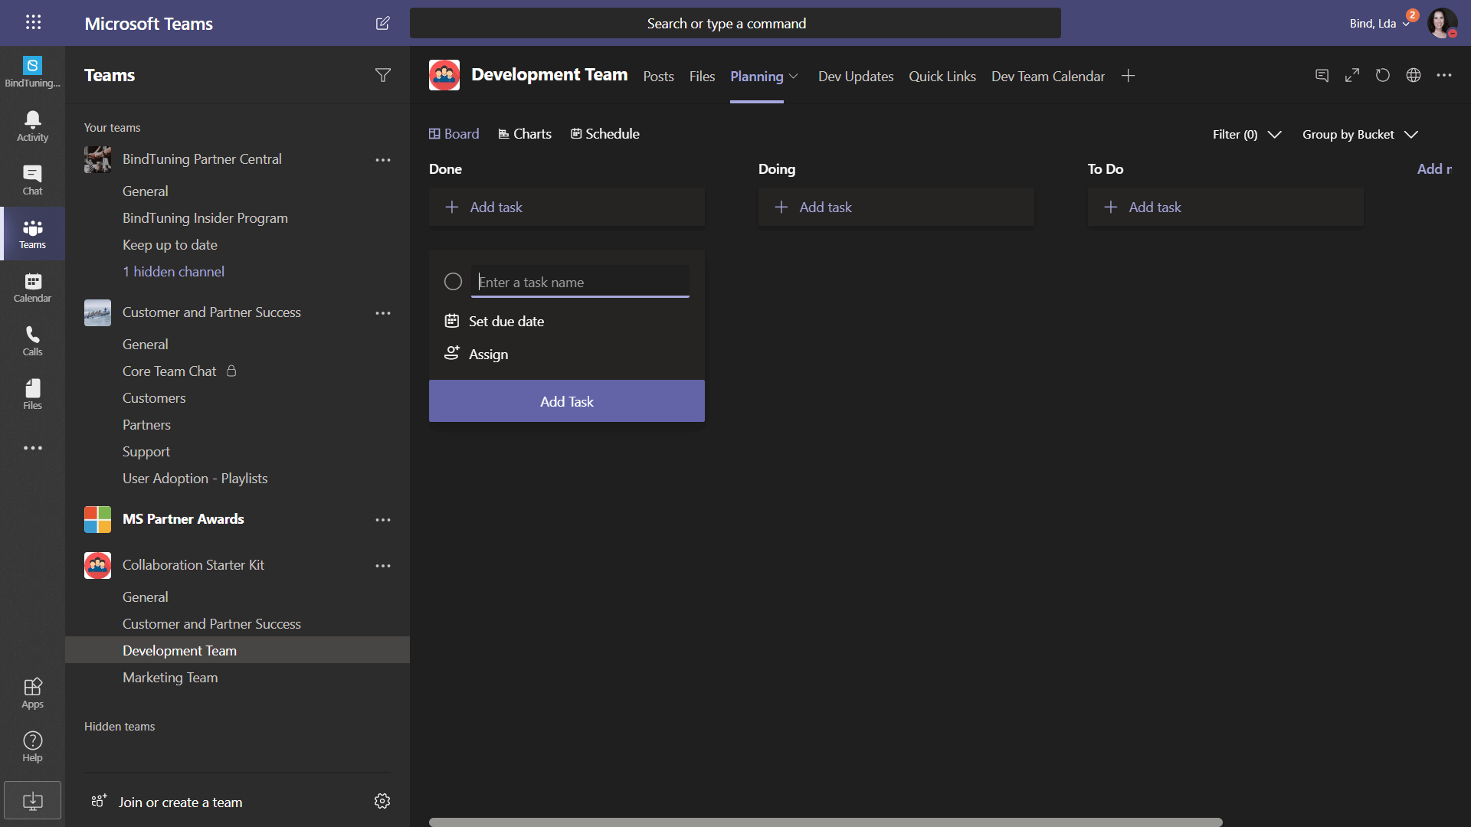Open BindTuning app in left rail
Viewport: 1471px width, 827px height.
32,72
